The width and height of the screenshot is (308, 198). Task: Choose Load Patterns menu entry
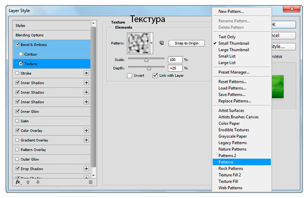(x=232, y=88)
